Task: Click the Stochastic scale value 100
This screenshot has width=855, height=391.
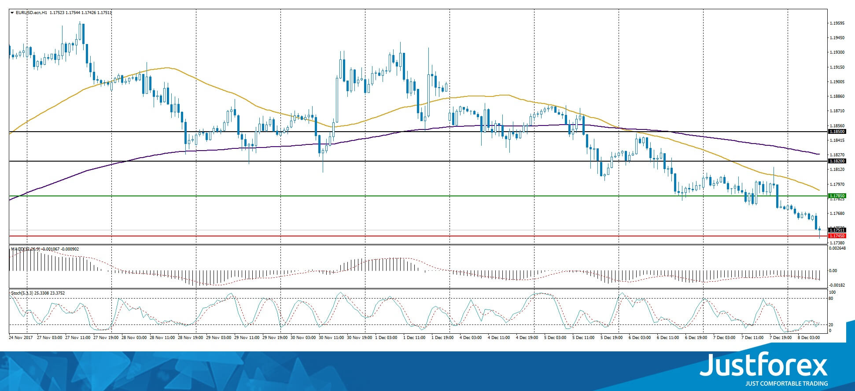Action: 832,292
